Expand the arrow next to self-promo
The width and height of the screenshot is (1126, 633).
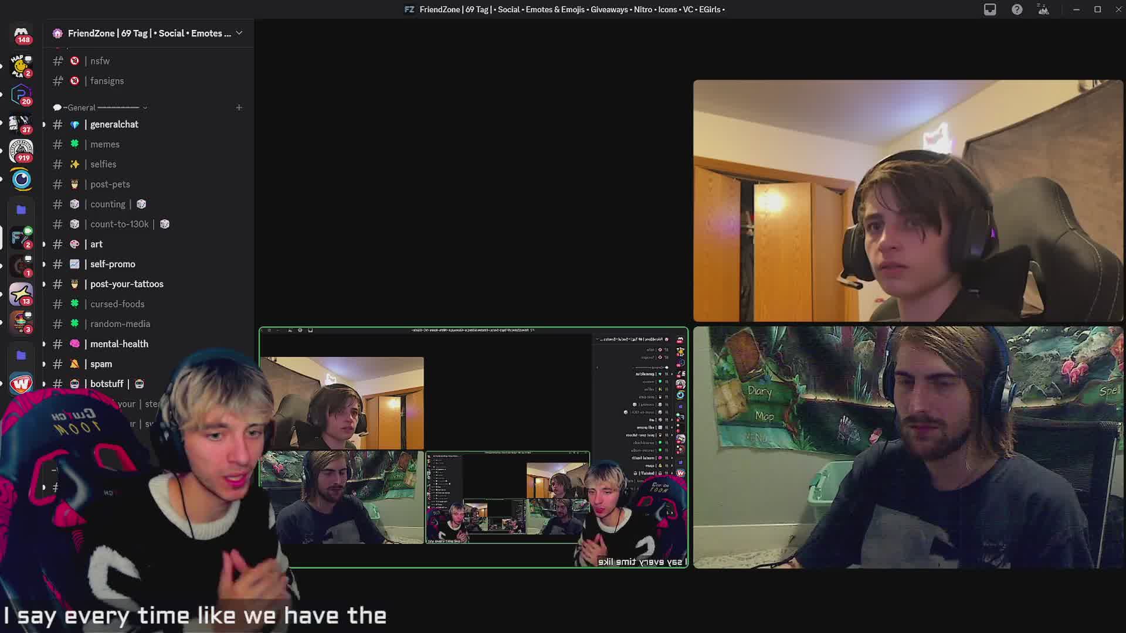44,264
